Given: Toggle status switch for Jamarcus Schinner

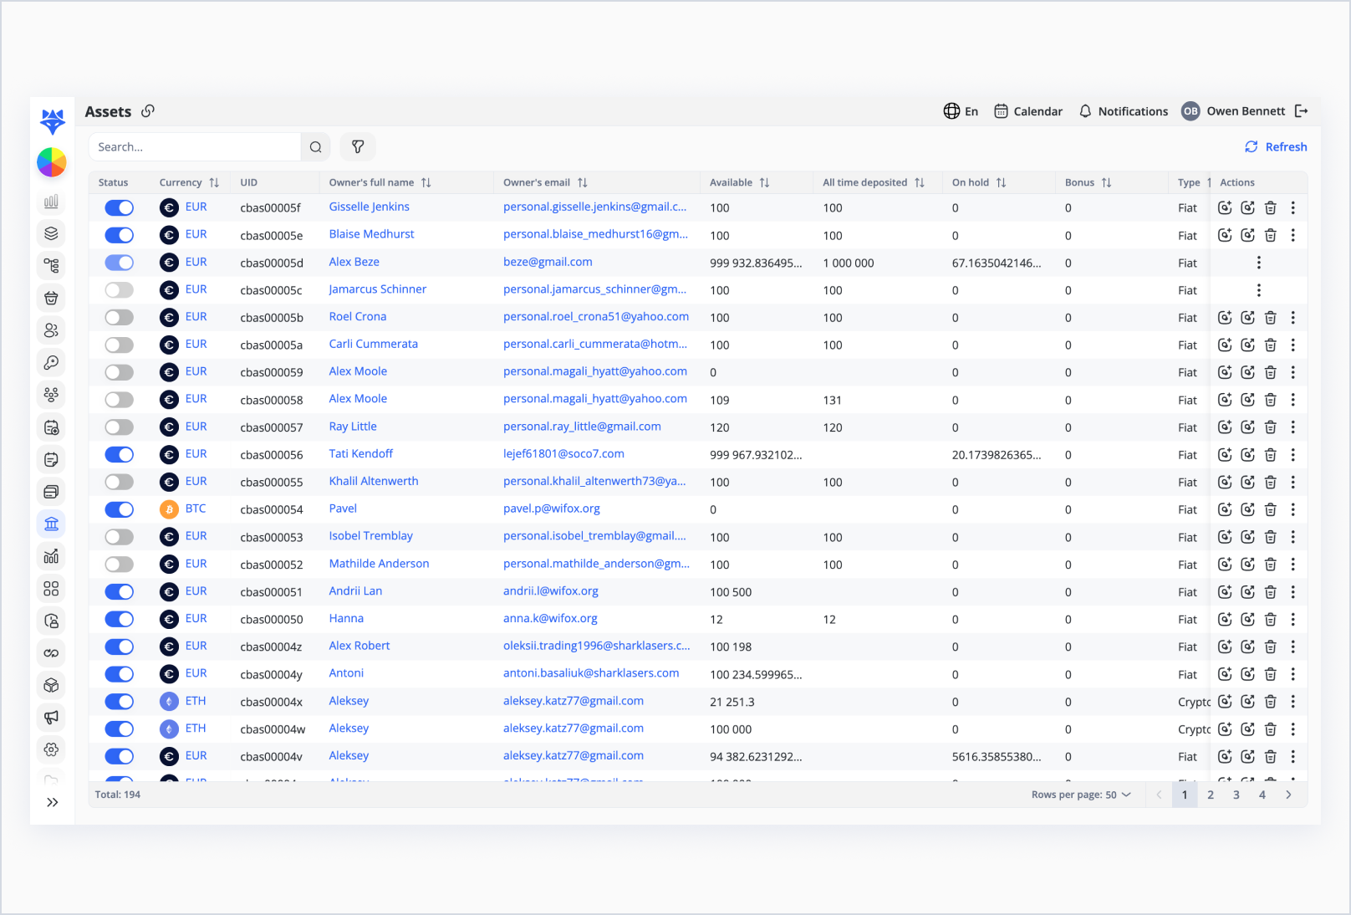Looking at the screenshot, I should (119, 290).
